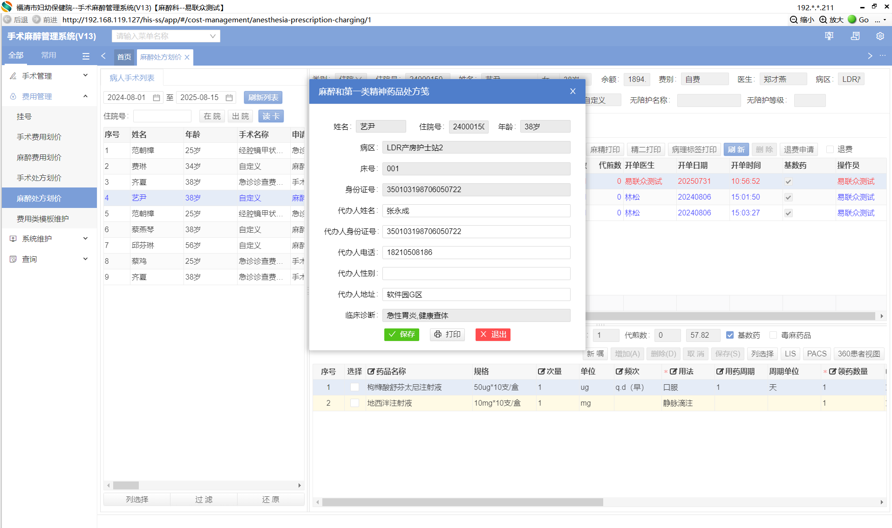The height and width of the screenshot is (528, 892).
Task: Click the 频次 column edit icon
Action: 619,372
